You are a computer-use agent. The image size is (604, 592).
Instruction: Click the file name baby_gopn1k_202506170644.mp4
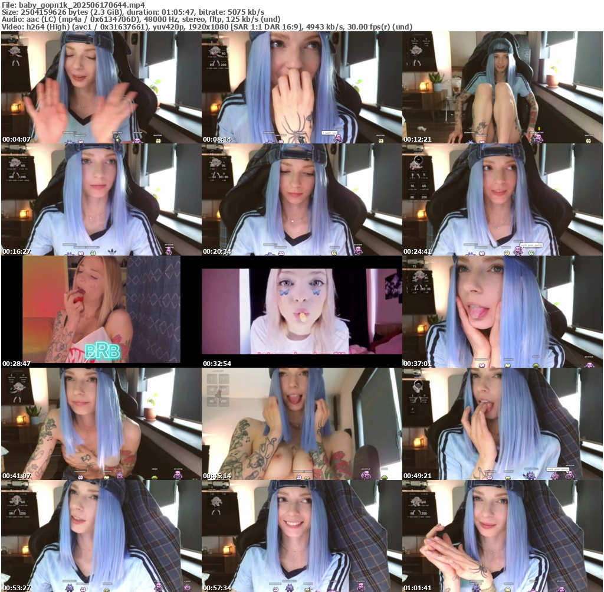[81, 4]
